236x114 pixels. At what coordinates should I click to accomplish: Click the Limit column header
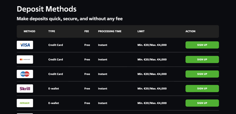141,31
